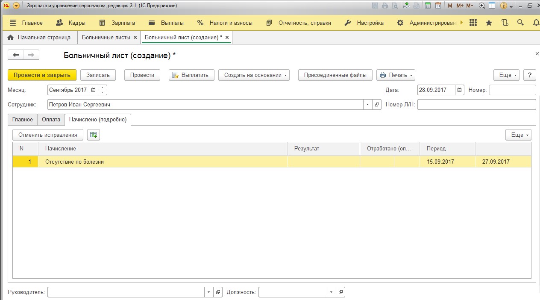Open Favorites star icon
The image size is (540, 300).
click(489, 23)
